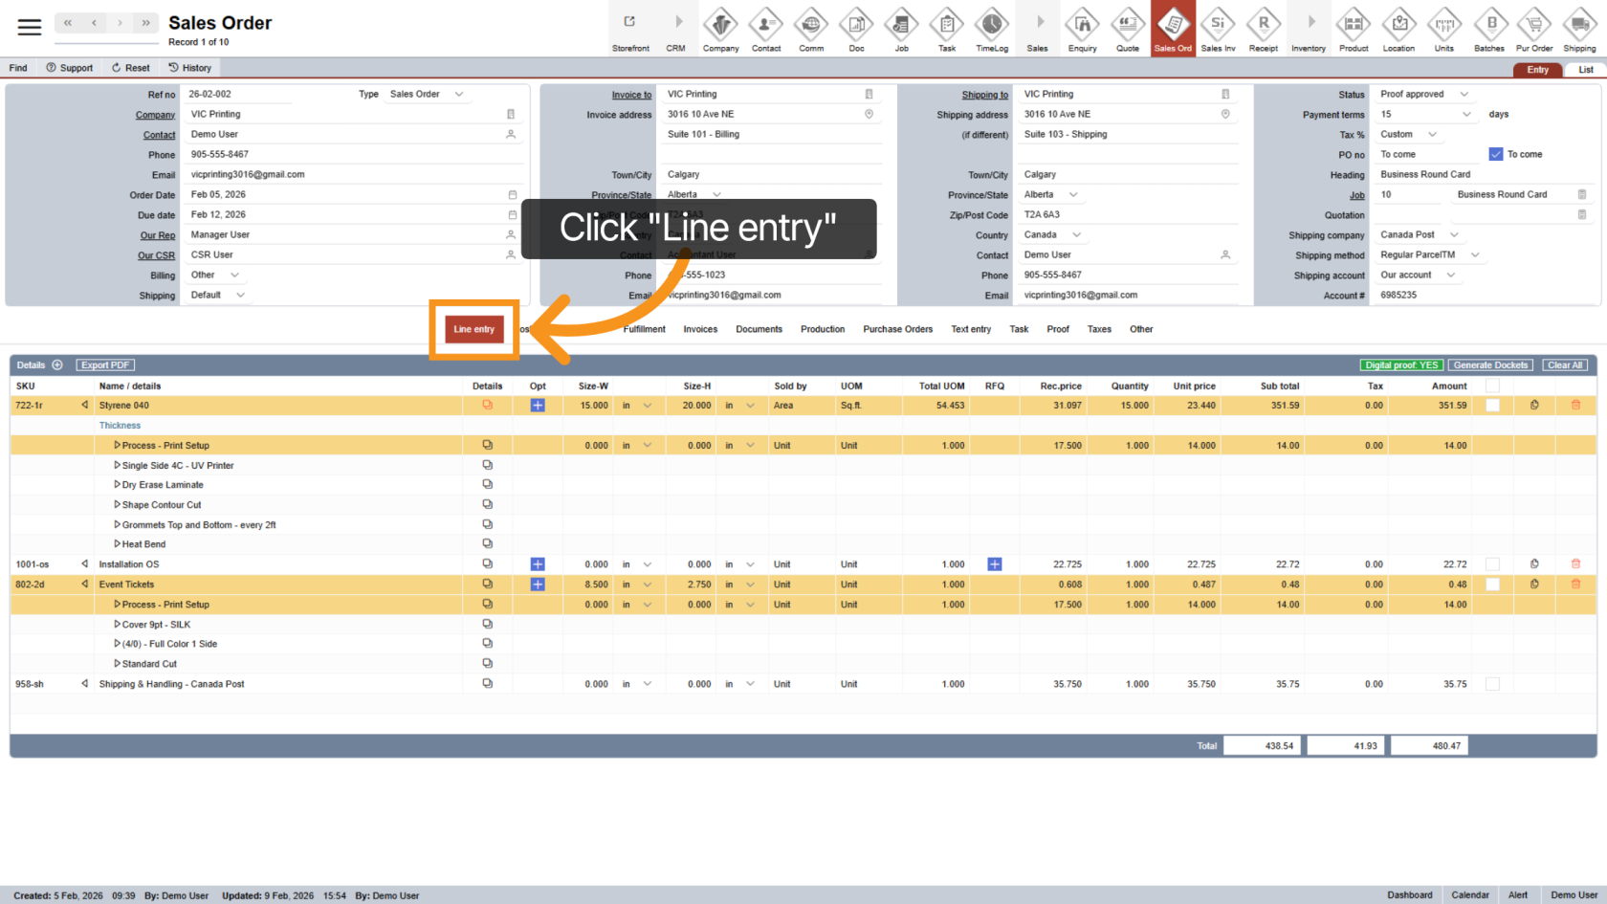Switch to List view tab

(x=1585, y=70)
